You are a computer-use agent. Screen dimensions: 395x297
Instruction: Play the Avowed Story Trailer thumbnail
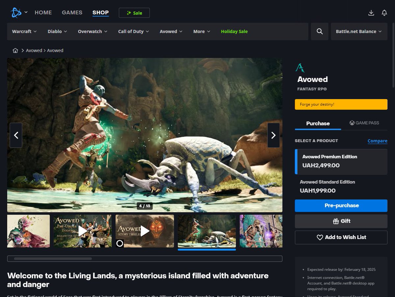(145, 231)
